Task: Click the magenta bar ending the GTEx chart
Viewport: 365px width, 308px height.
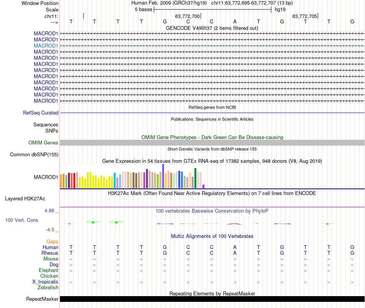Action: pyautogui.click(x=204, y=186)
